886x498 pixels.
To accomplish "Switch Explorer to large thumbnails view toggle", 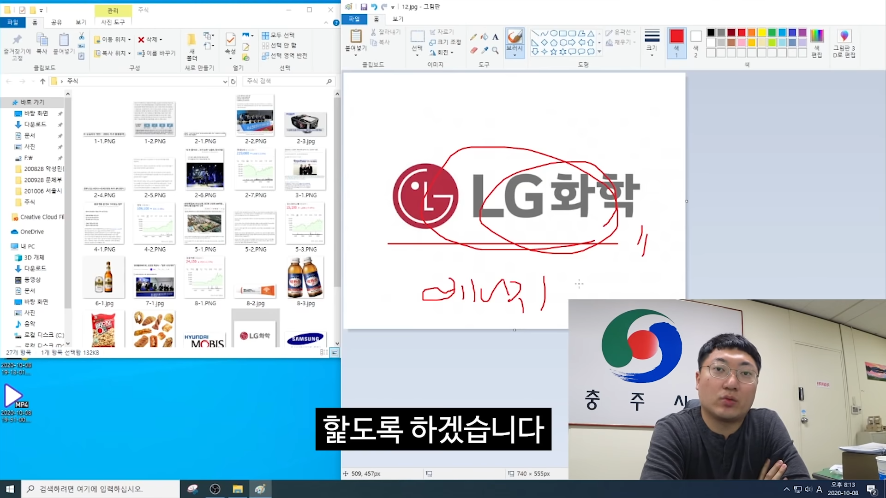I will (335, 353).
